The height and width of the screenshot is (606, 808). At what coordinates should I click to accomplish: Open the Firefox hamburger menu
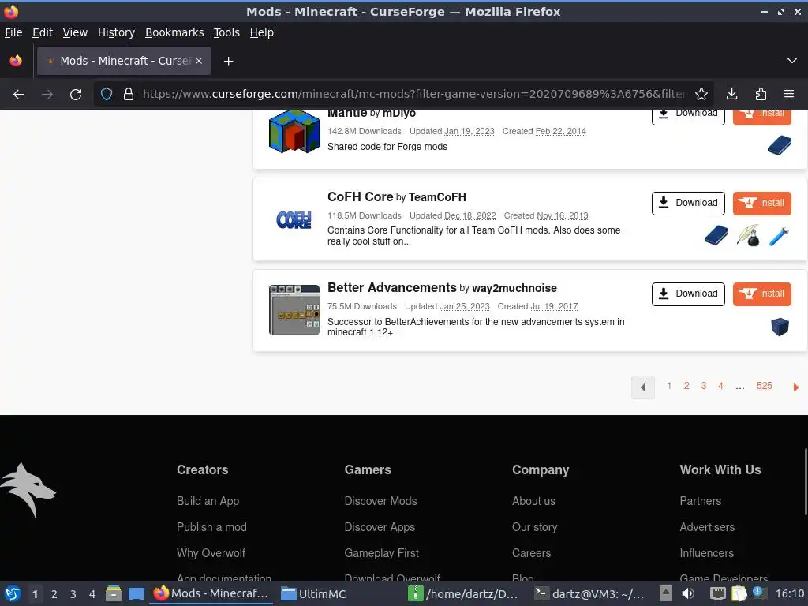pos(789,94)
